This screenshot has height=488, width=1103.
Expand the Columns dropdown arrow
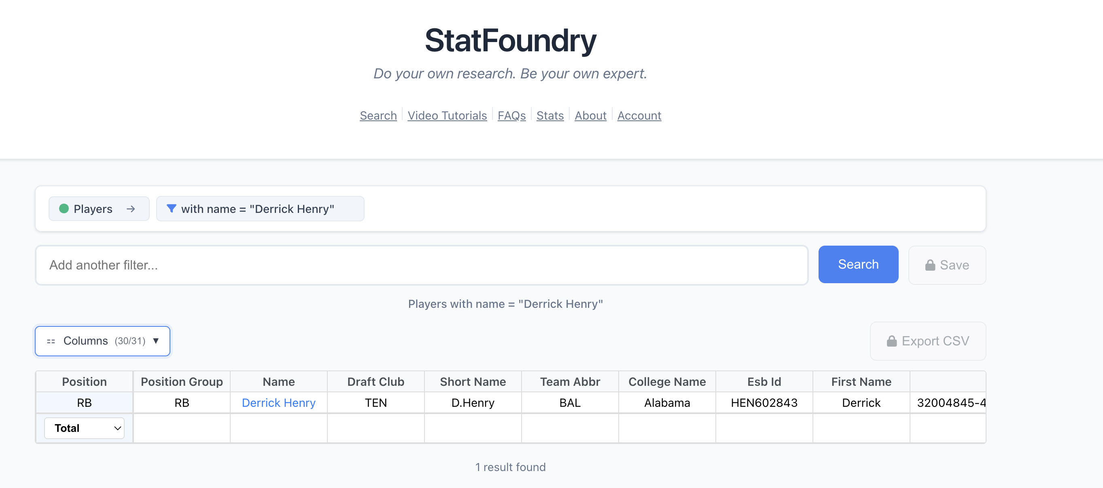[x=156, y=341]
